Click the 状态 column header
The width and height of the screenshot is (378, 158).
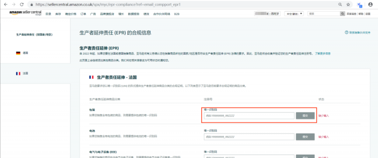coord(321,99)
